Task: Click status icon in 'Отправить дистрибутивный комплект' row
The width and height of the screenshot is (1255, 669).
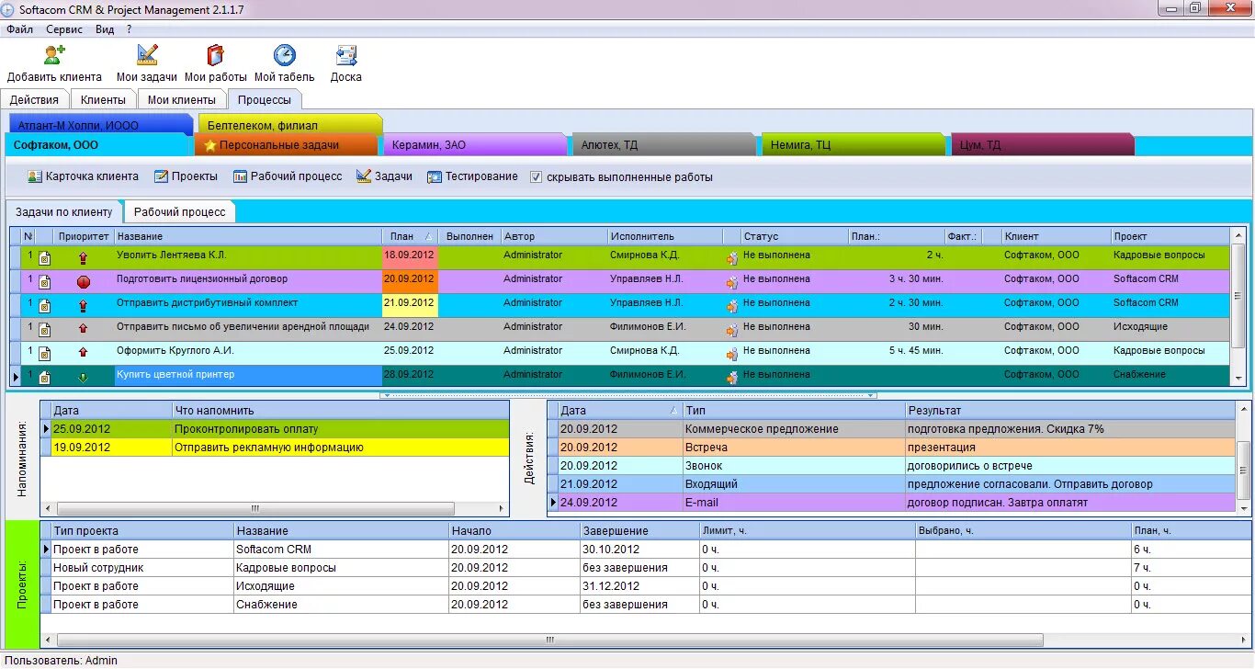Action: 732,306
